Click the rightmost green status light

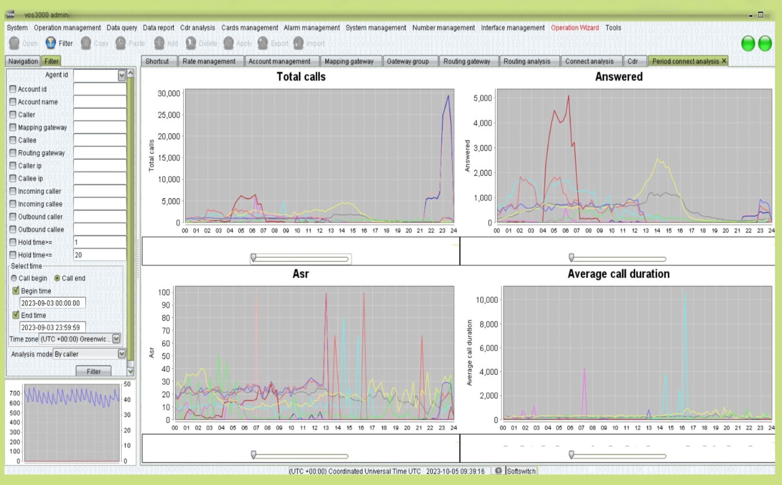pos(765,43)
